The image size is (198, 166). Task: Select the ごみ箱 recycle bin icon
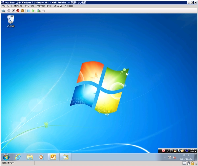(11, 21)
